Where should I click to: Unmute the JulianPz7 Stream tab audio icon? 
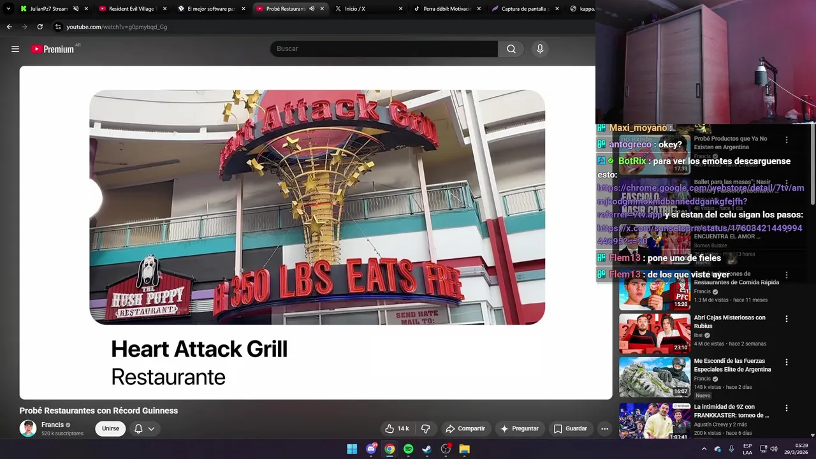point(75,9)
